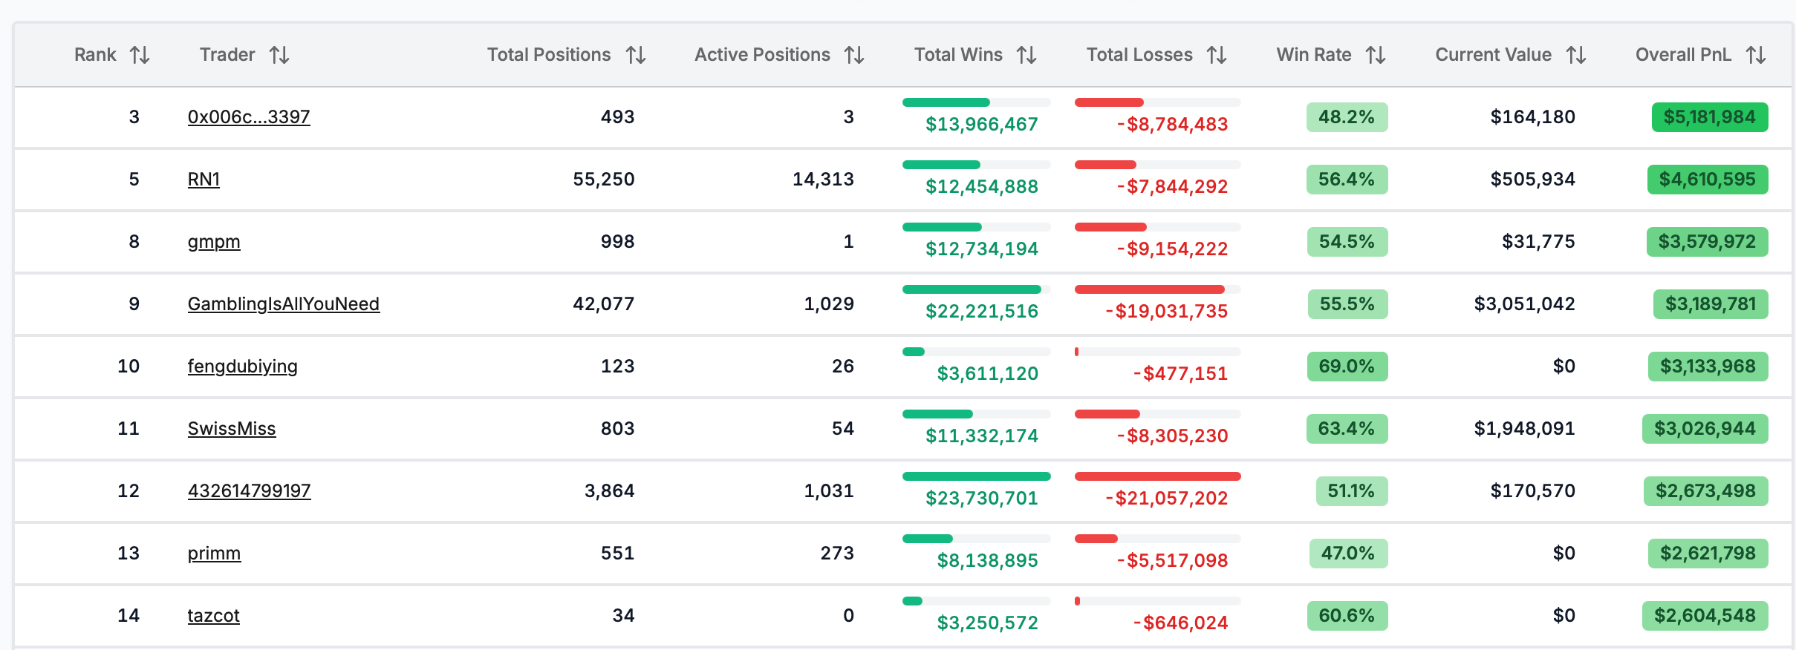The height and width of the screenshot is (650, 1796).
Task: Toggle sorting on Total Losses arrows
Action: point(1217,55)
